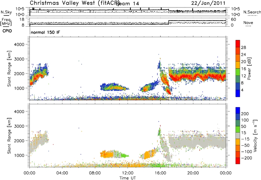Click the orange velocity patch near 09:00–10:00
The image size is (261, 180).
107,155
